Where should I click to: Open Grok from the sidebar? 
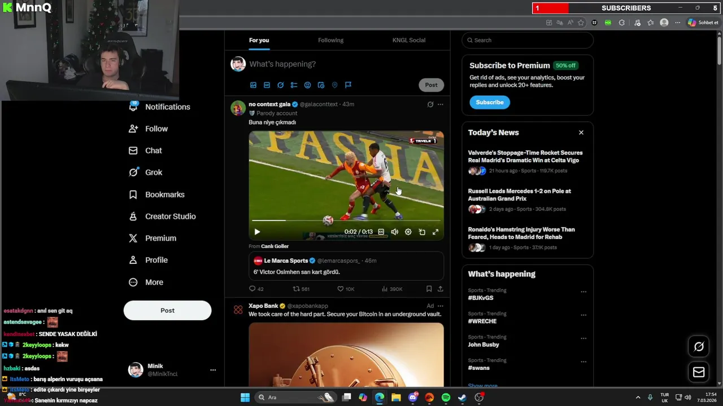pos(146,173)
